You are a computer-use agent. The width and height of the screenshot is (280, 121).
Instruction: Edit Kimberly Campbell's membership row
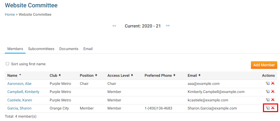tap(268, 91)
